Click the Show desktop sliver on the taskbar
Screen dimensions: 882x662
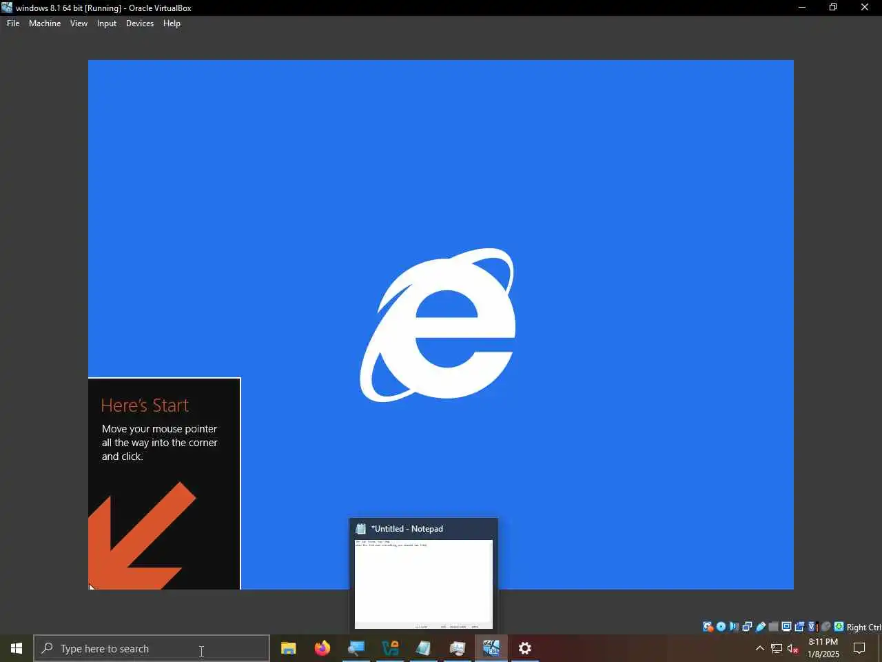[x=880, y=648]
